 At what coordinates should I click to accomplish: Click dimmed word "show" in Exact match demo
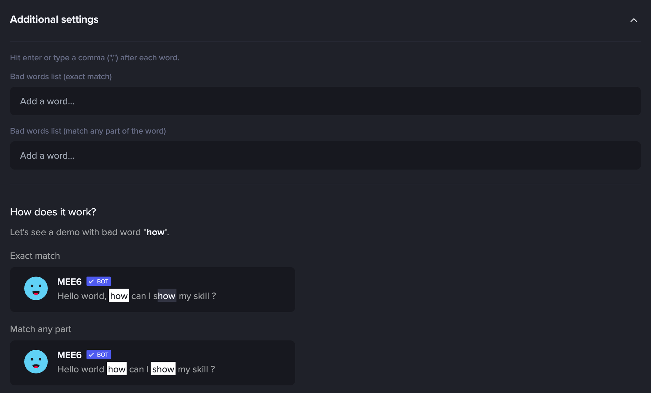(x=165, y=296)
